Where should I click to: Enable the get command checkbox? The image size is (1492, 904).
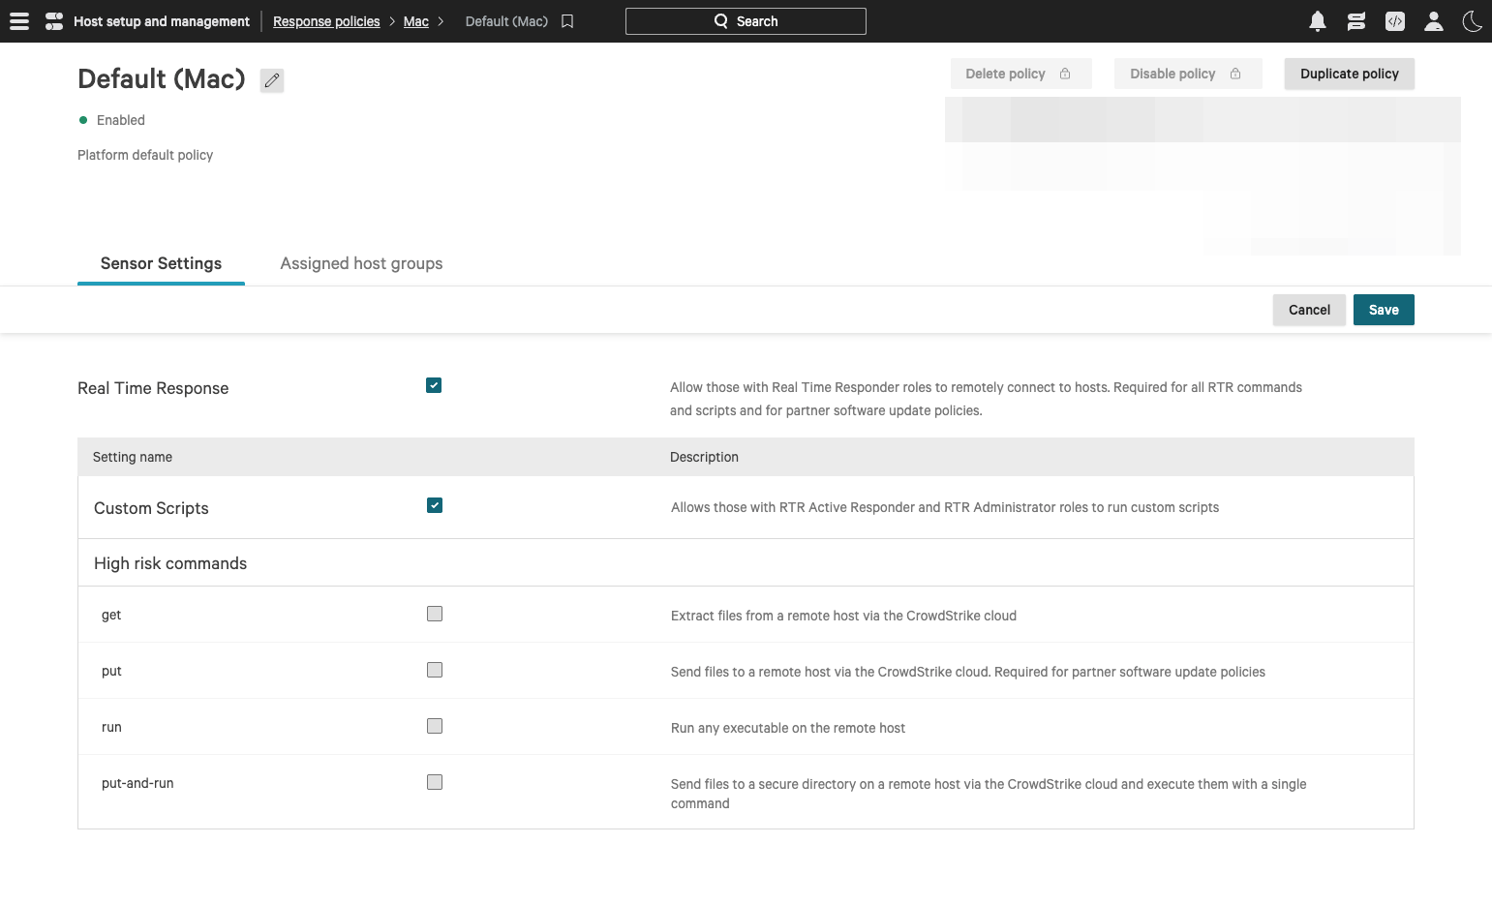435,614
